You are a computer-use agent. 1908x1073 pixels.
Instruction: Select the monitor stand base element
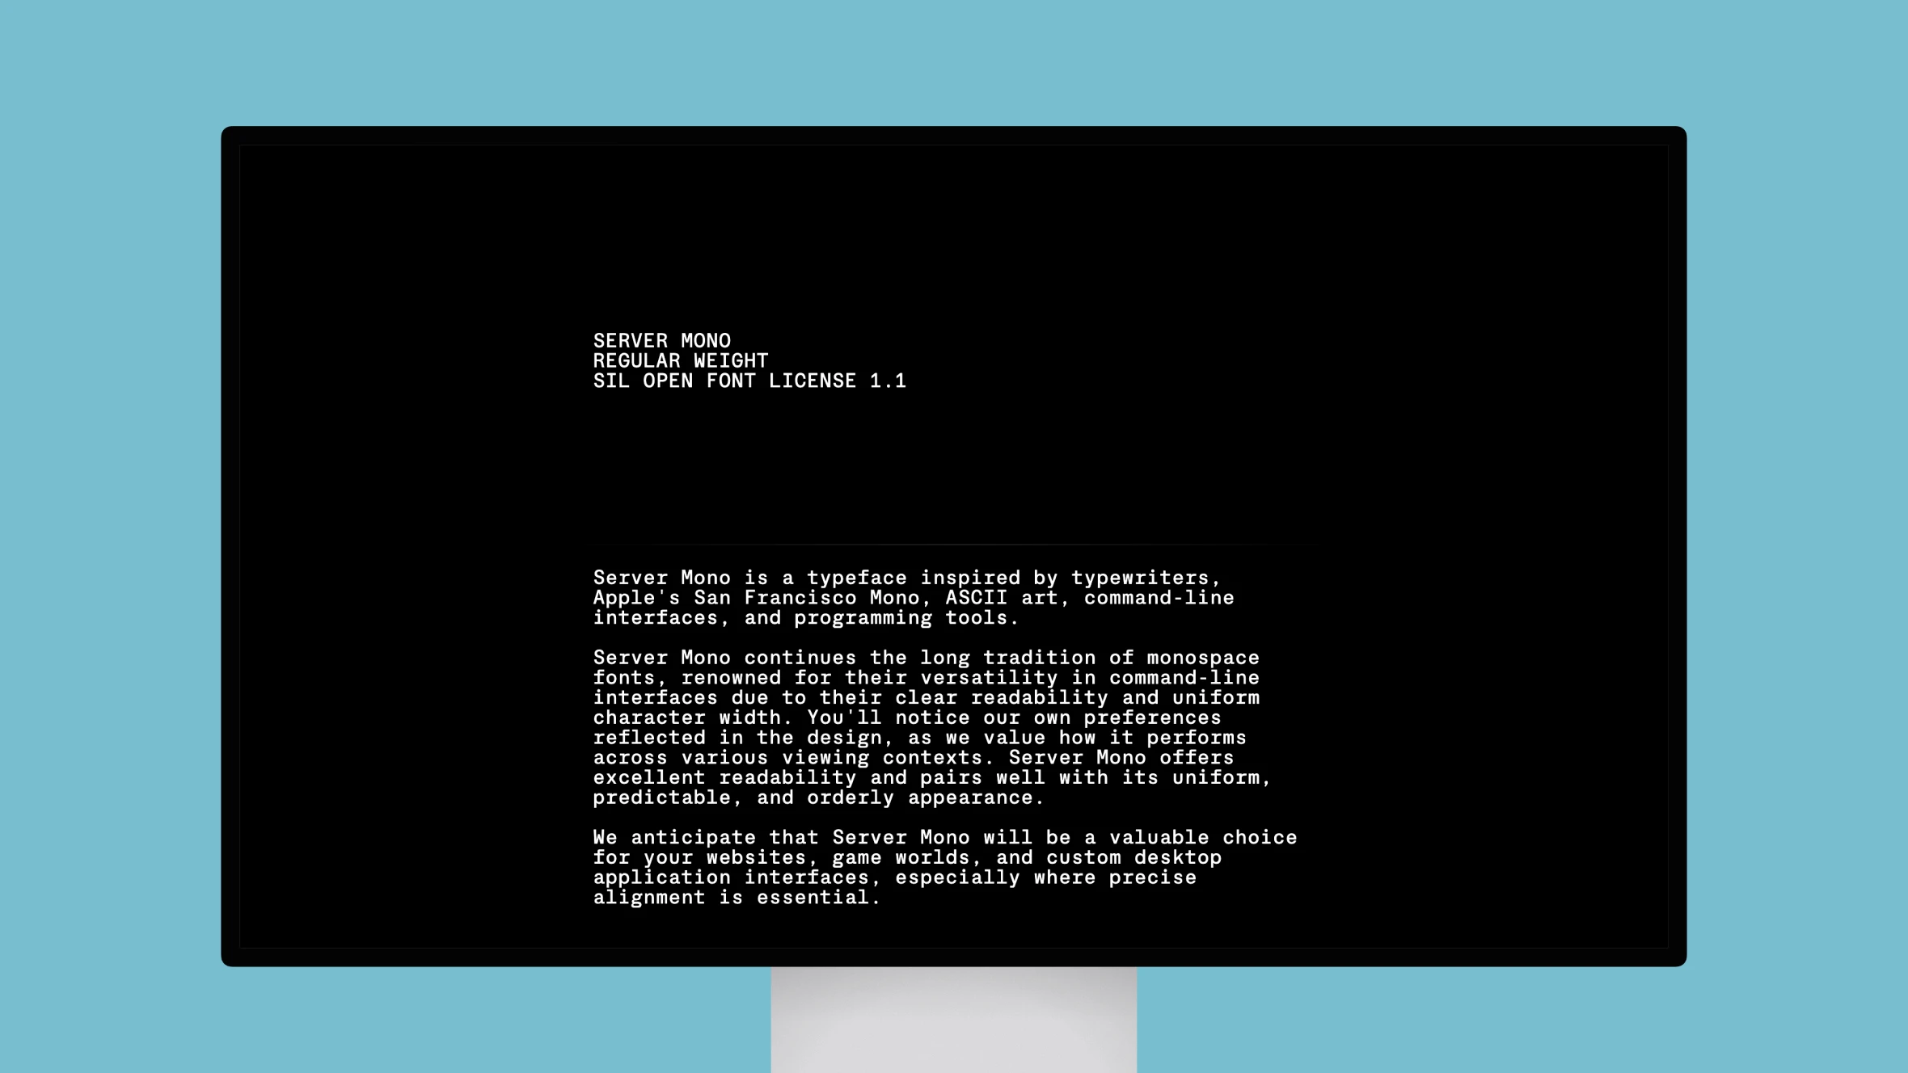(952, 1022)
